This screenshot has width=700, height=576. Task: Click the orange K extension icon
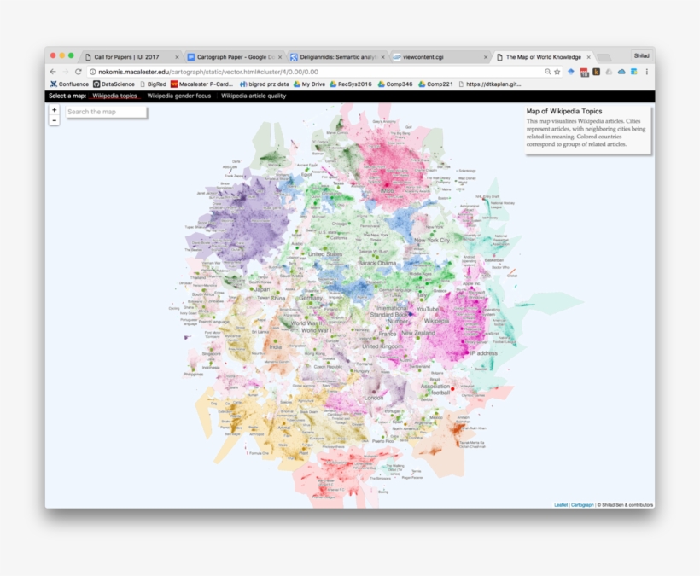pyautogui.click(x=596, y=72)
